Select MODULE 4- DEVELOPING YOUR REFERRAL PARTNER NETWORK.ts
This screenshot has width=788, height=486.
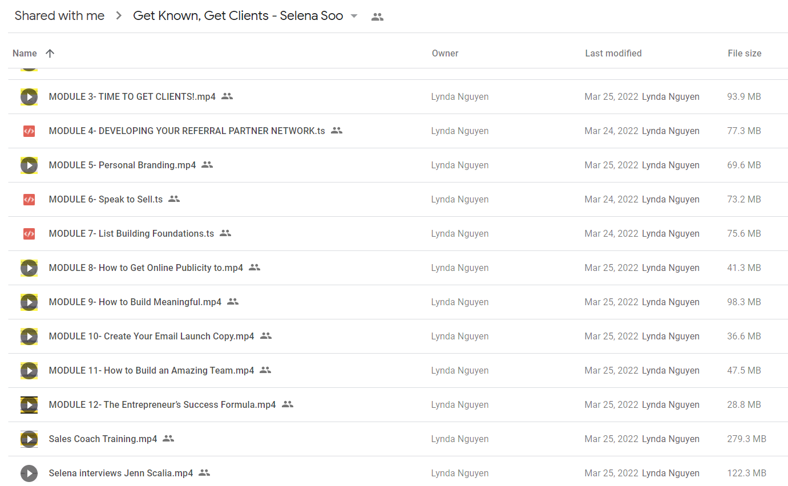[187, 131]
